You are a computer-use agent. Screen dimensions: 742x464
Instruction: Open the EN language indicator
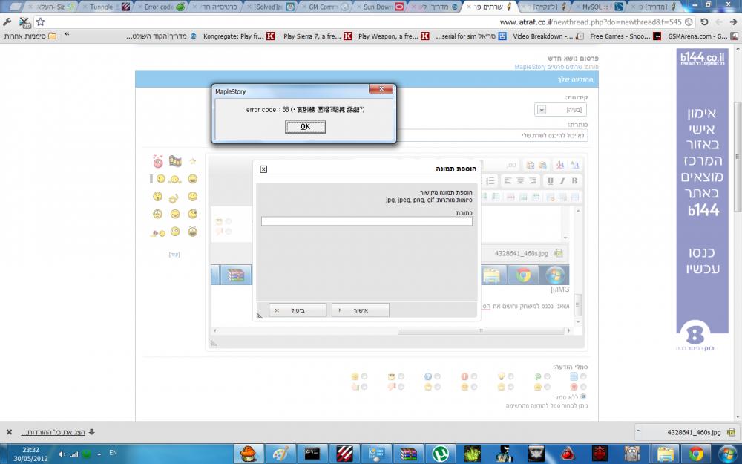point(113,453)
